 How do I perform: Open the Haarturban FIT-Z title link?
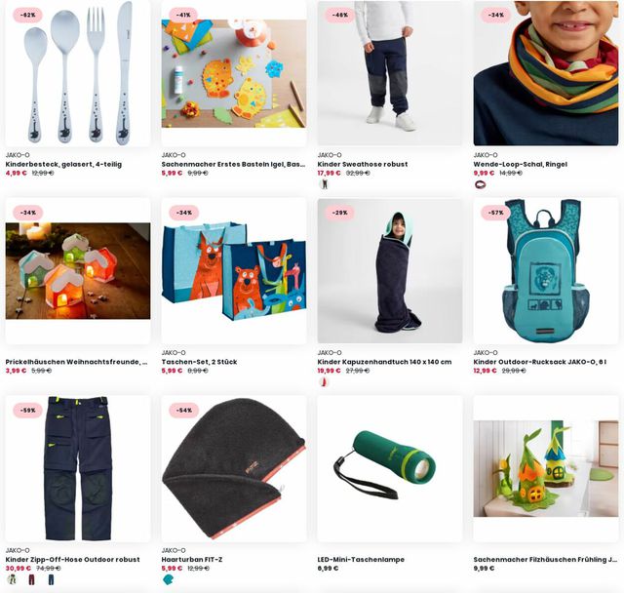(x=192, y=559)
